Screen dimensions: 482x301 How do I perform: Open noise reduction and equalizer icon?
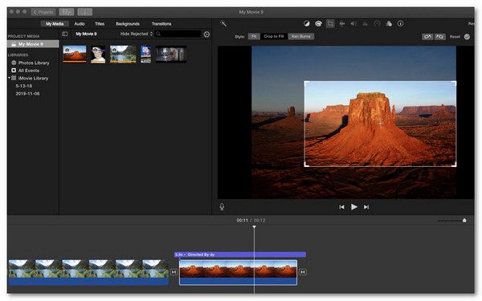pyautogui.click(x=366, y=23)
